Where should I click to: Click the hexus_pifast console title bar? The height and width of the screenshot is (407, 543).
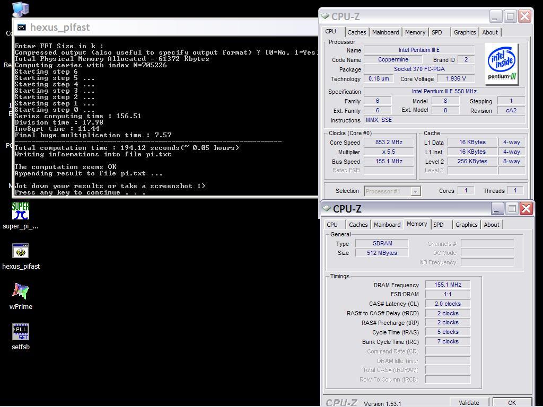(x=165, y=28)
